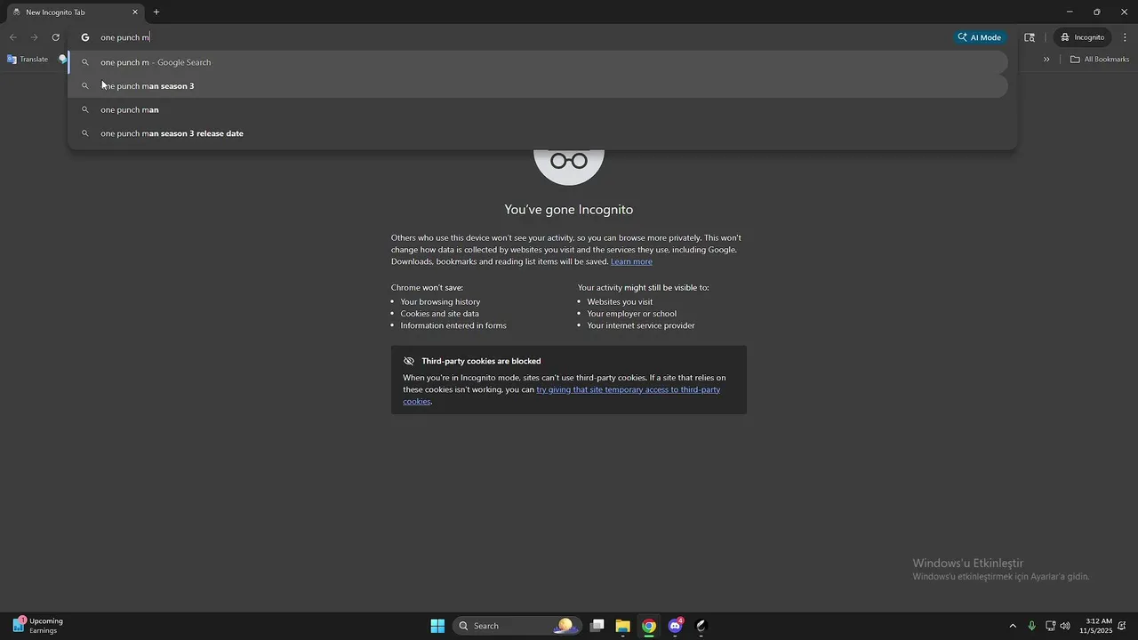Close the New Incognito Tab

pos(135,12)
